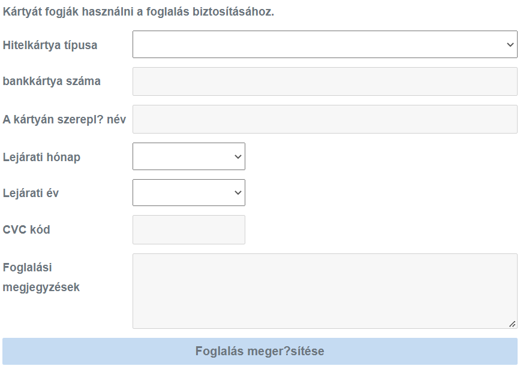Click the Hitelkártya típusa label
This screenshot has height=366, width=520.
coord(50,45)
